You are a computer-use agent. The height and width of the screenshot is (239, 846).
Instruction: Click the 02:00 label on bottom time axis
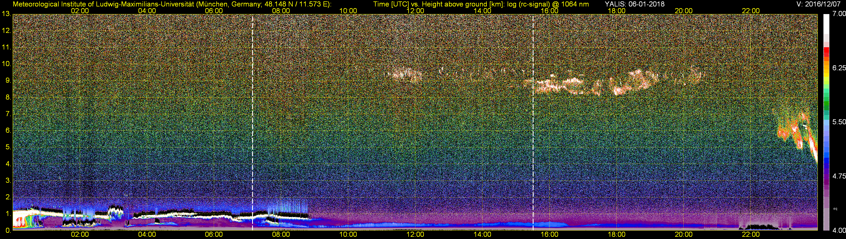pyautogui.click(x=80, y=235)
